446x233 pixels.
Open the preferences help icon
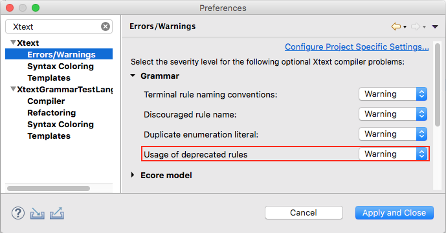18,213
